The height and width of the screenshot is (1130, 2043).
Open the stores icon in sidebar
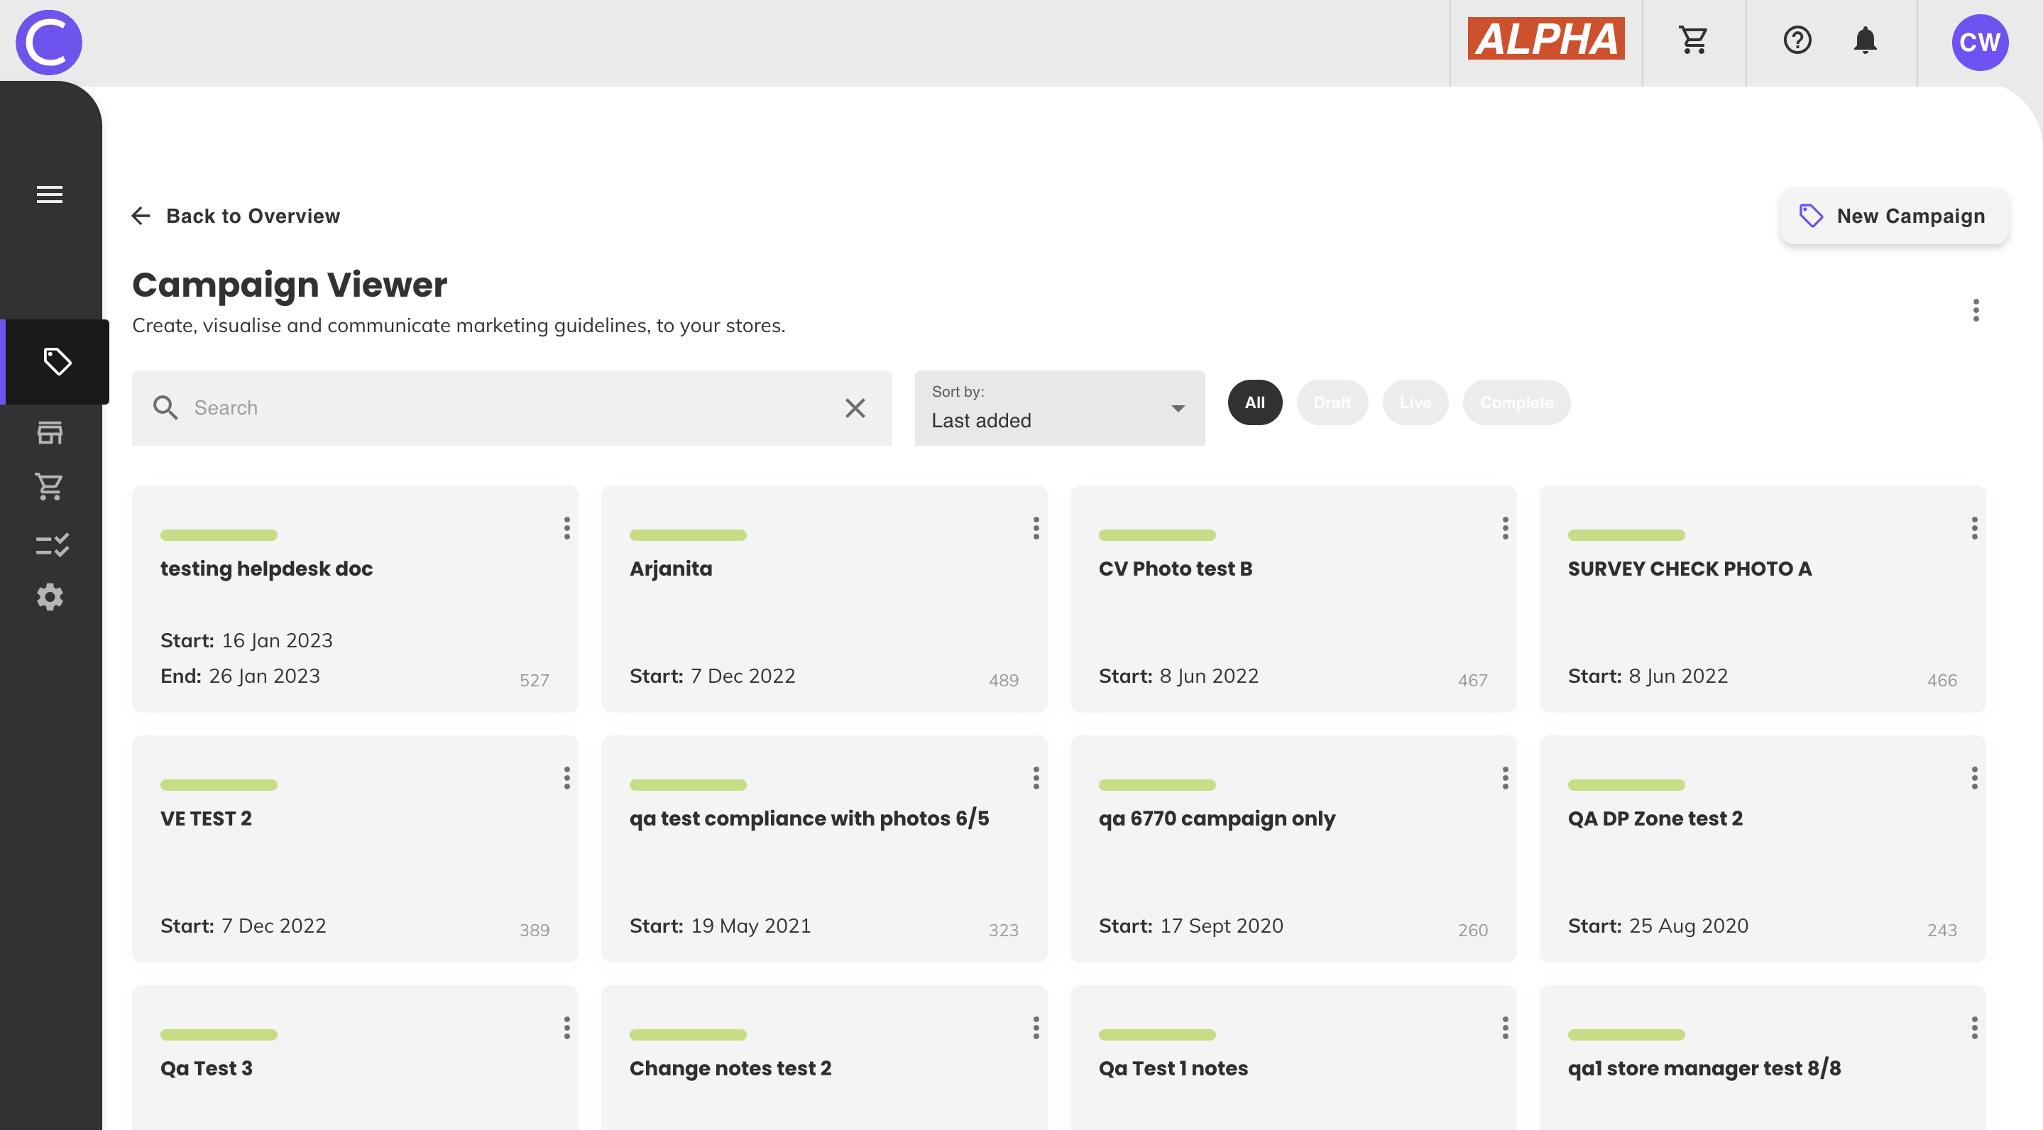tap(49, 432)
